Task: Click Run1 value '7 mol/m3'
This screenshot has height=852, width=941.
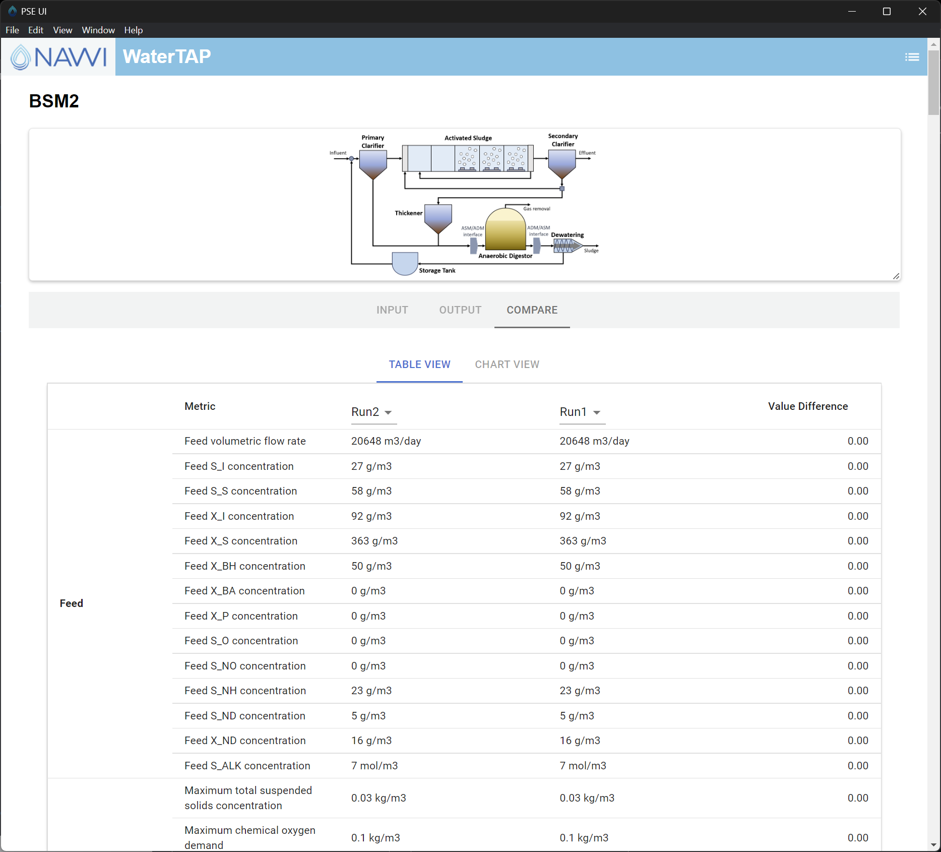Action: click(583, 766)
